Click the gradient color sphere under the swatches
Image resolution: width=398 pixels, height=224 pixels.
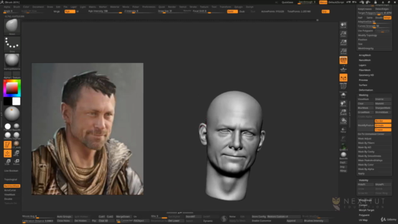[12, 113]
